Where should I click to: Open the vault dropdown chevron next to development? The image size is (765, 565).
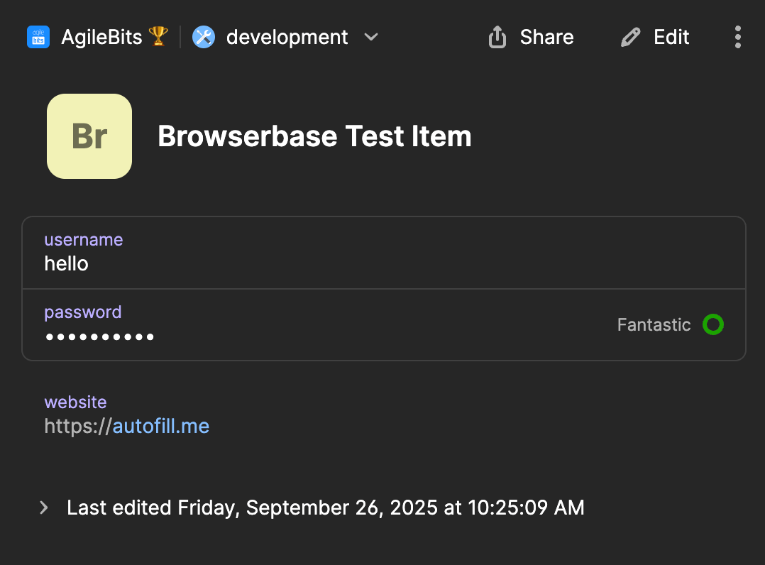[x=371, y=37]
